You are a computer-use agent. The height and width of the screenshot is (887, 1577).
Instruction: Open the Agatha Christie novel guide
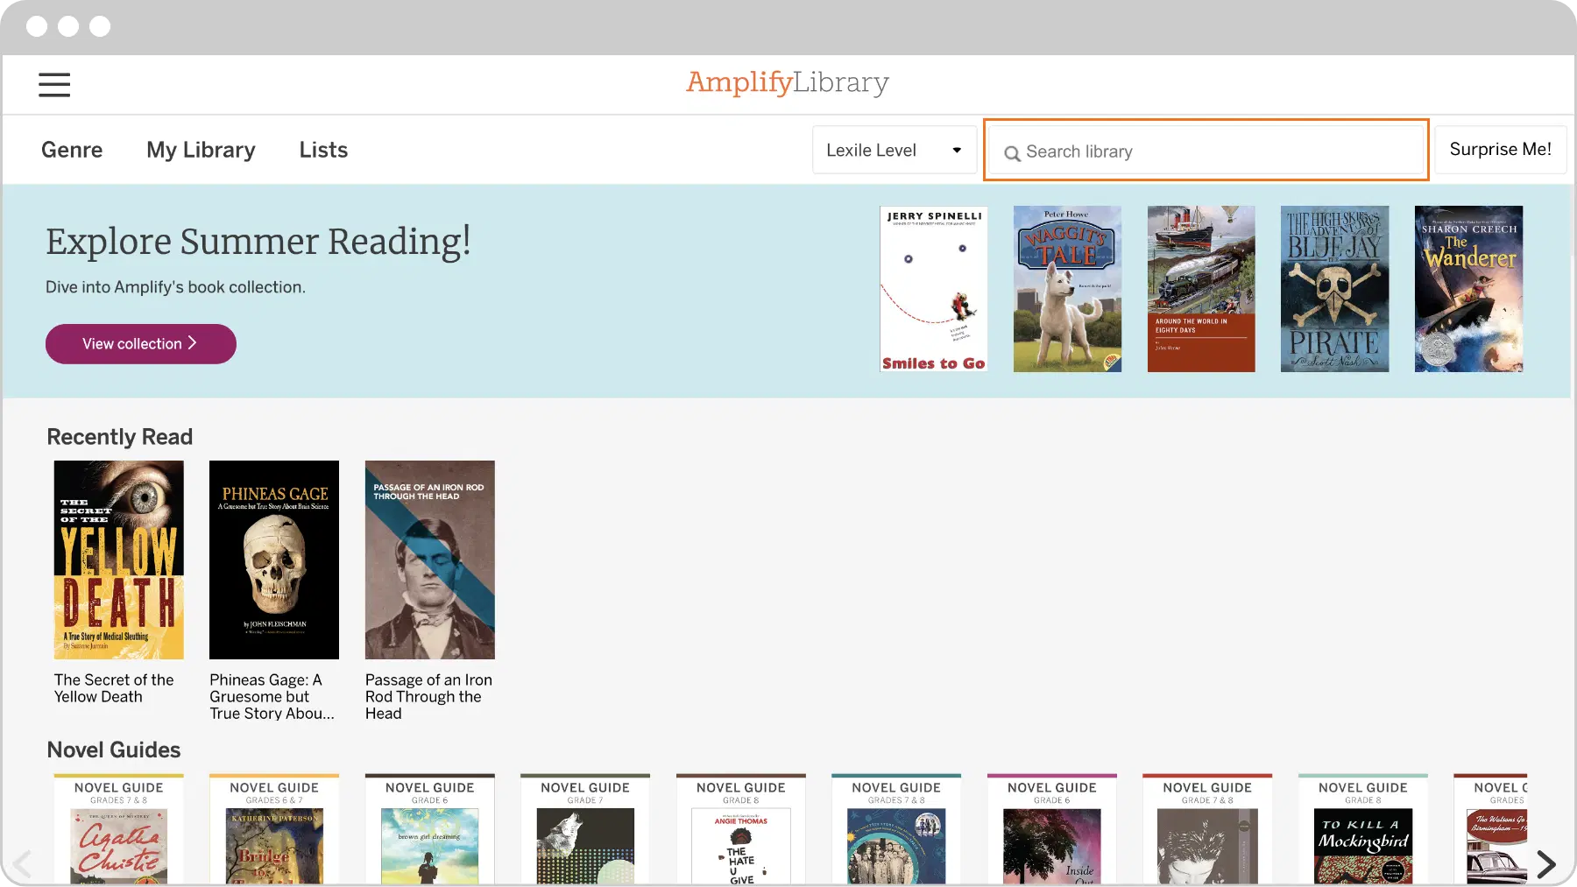119,829
